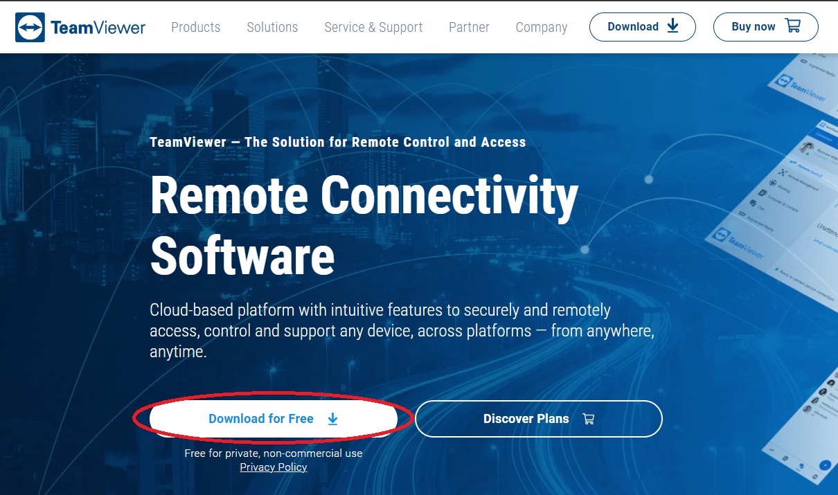Click the TeamViewer logo icon
The height and width of the screenshot is (495, 838).
coord(30,27)
